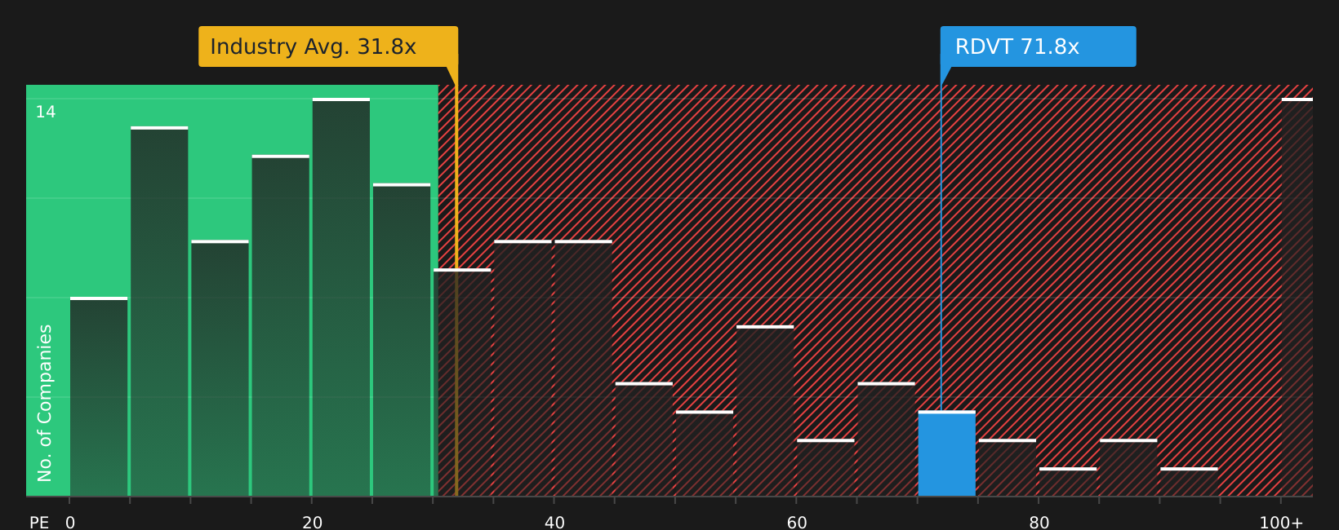This screenshot has height=530, width=1339.
Task: Select the tallest bar at PE 20-25
Action: pyautogui.click(x=341, y=297)
